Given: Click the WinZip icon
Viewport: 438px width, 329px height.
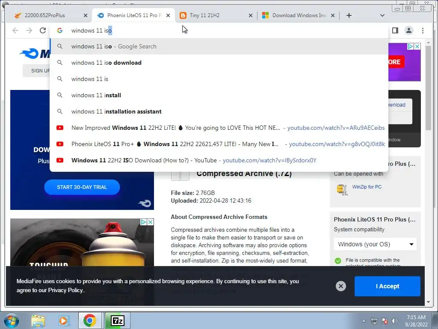Looking at the screenshot, I should (x=342, y=189).
